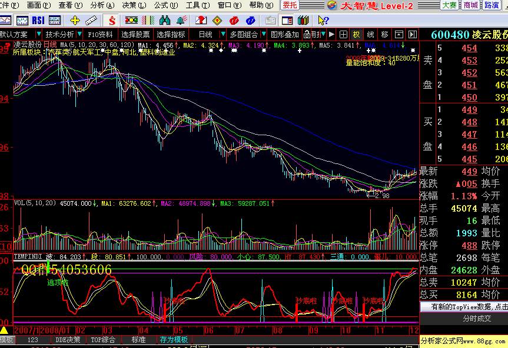The width and height of the screenshot is (508, 348).
Task: Click the grayed clipboard icon
Action: click(270, 21)
